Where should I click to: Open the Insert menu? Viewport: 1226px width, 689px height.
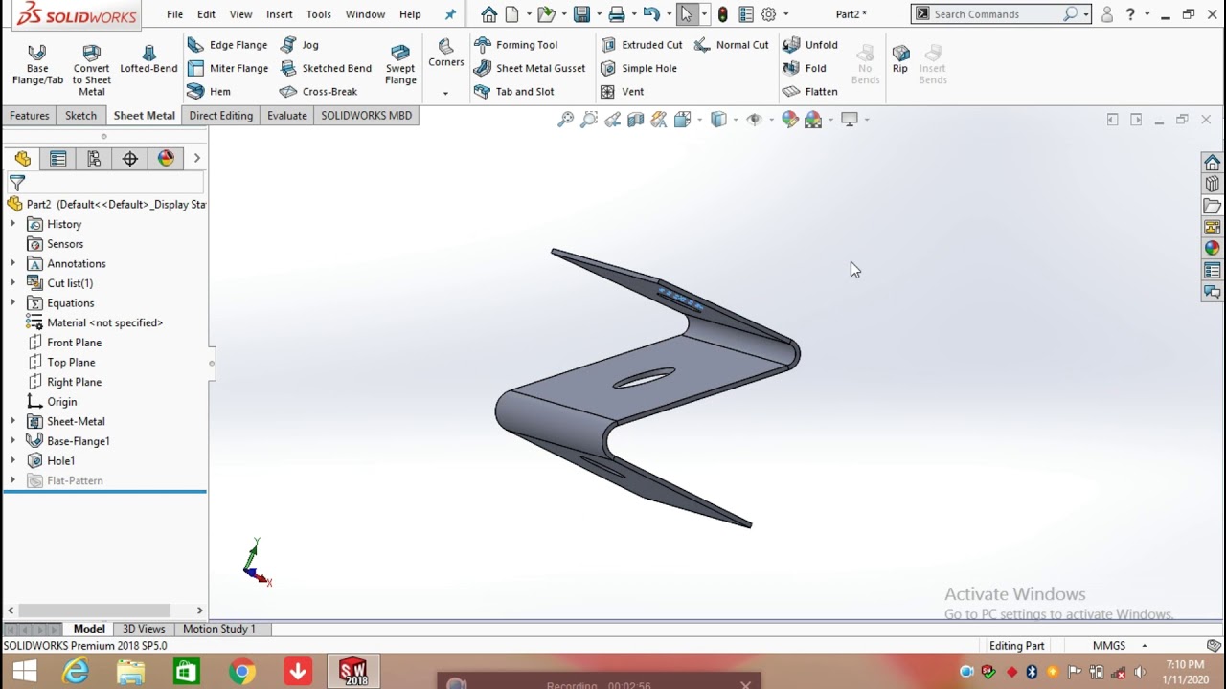(x=280, y=14)
